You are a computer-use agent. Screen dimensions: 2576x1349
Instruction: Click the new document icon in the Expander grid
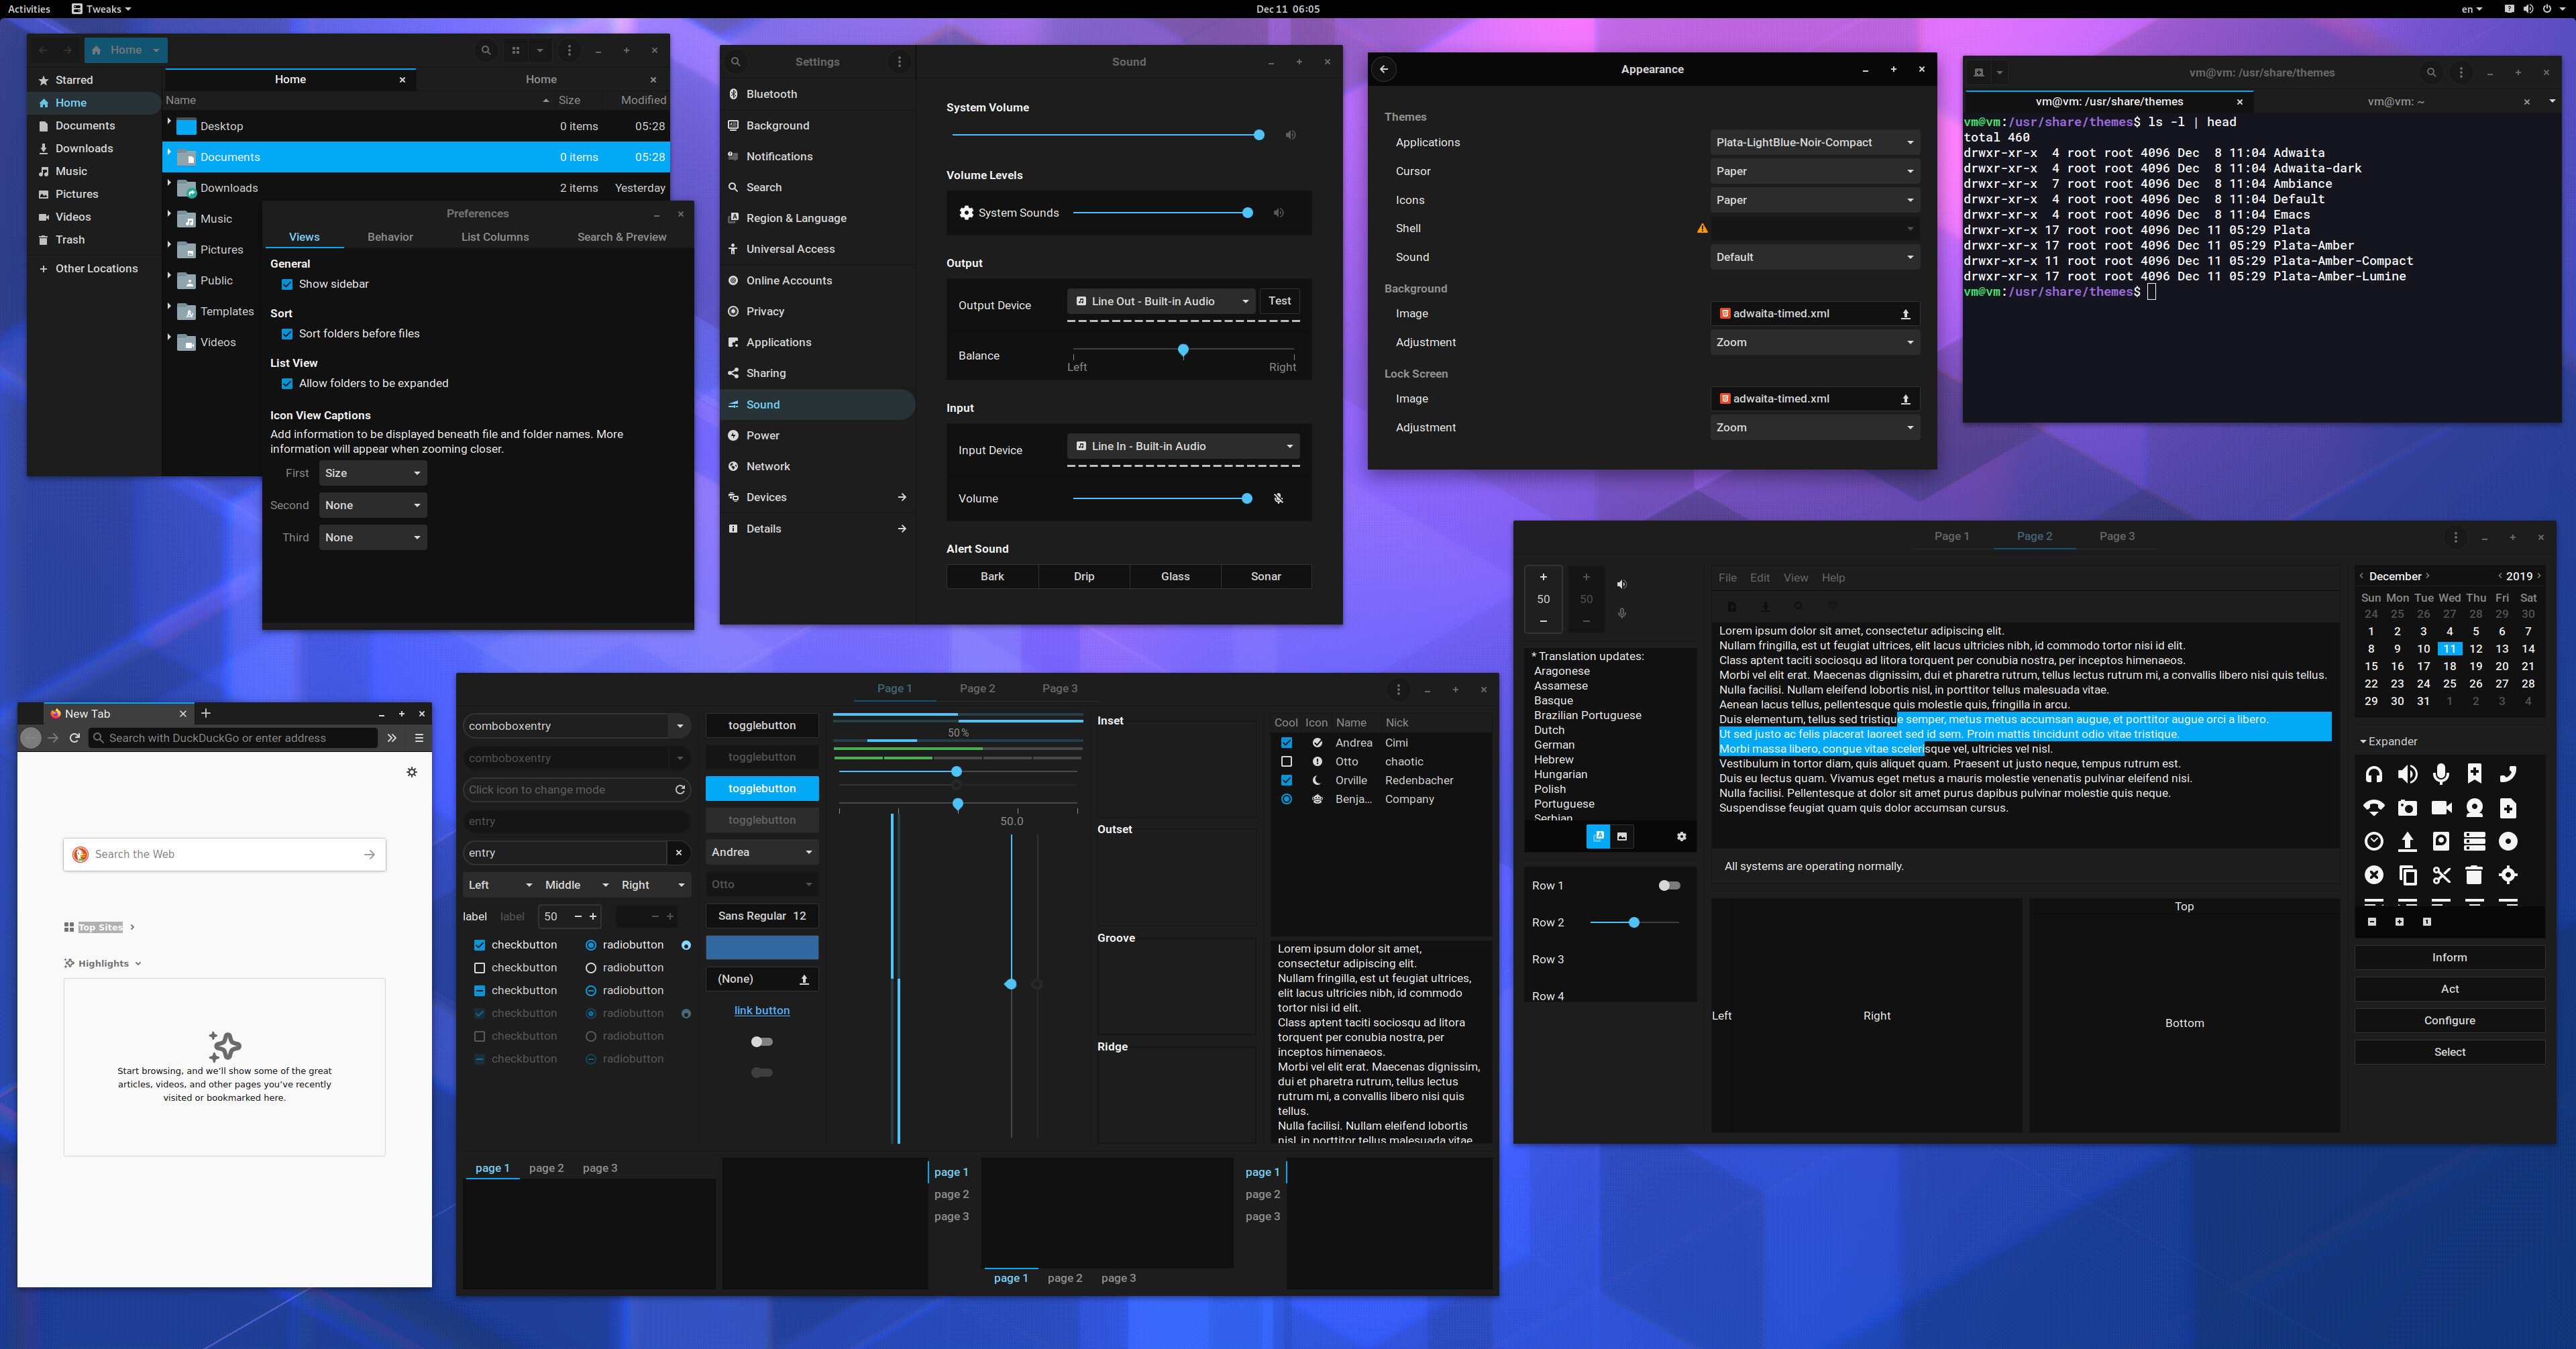click(x=2508, y=808)
